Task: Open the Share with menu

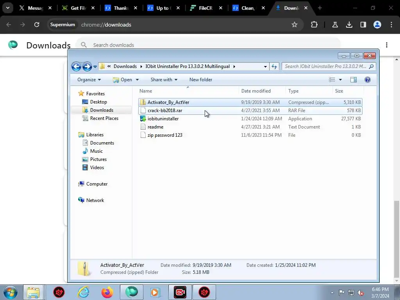Action: (164, 80)
